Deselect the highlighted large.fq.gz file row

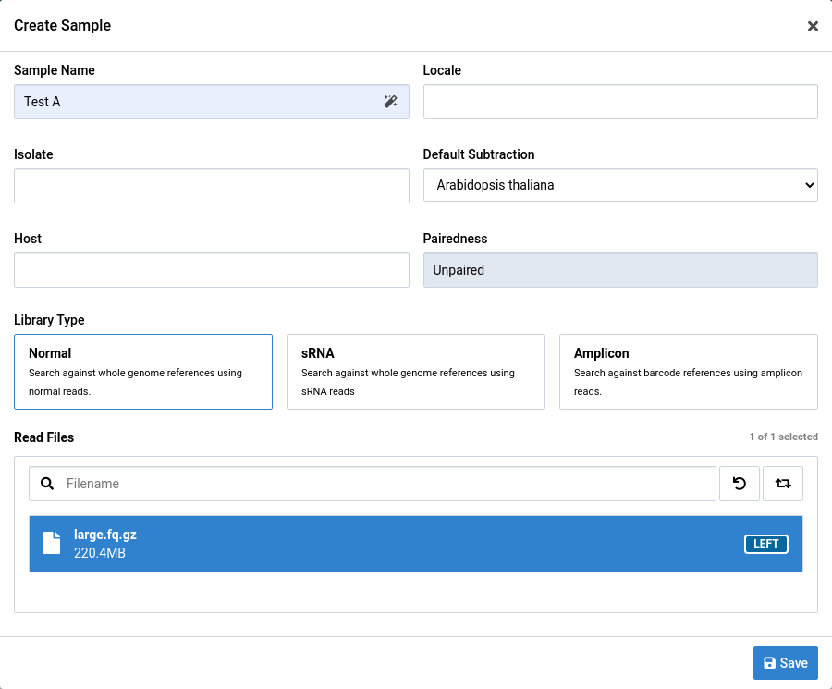tap(415, 543)
